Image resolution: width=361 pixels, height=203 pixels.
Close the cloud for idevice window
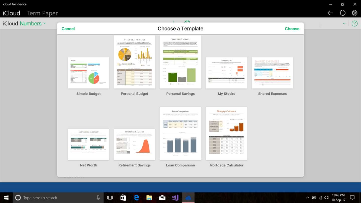pos(355,4)
